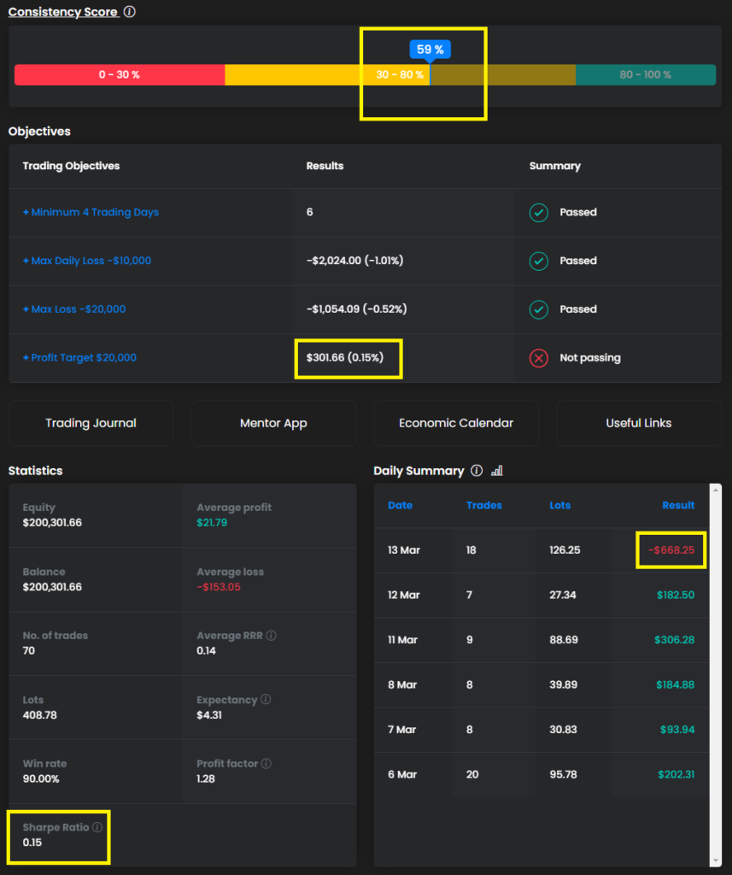Click the Consistency Score heading link

[x=63, y=12]
